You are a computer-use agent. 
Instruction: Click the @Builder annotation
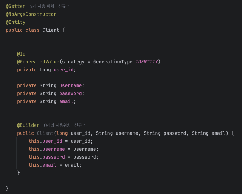[28, 125]
